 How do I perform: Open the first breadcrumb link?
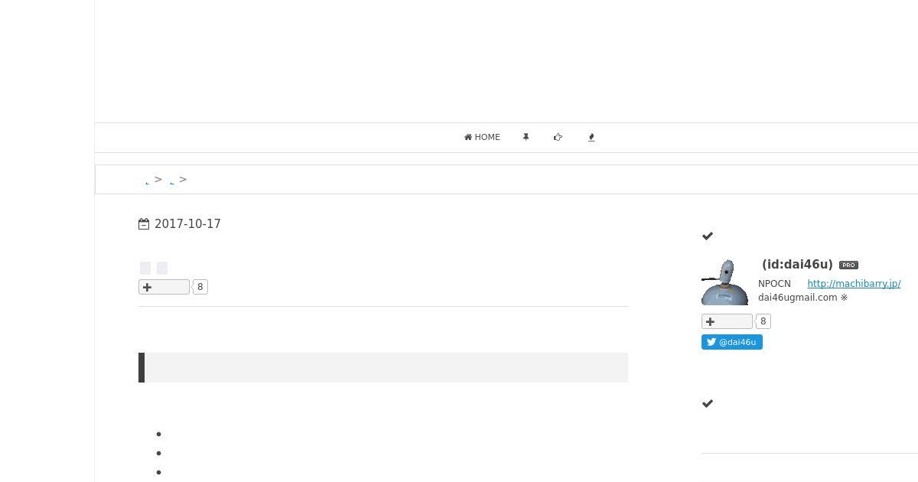click(147, 181)
